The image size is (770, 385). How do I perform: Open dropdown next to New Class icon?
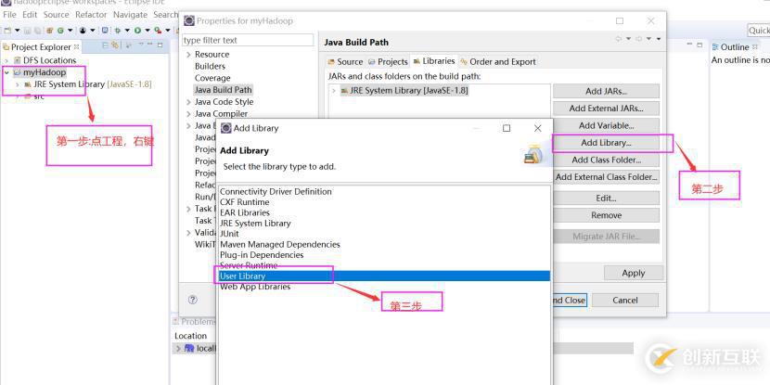[x=70, y=31]
